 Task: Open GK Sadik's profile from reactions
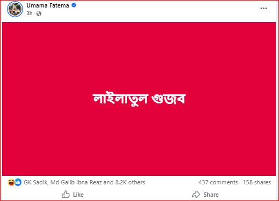pos(35,182)
